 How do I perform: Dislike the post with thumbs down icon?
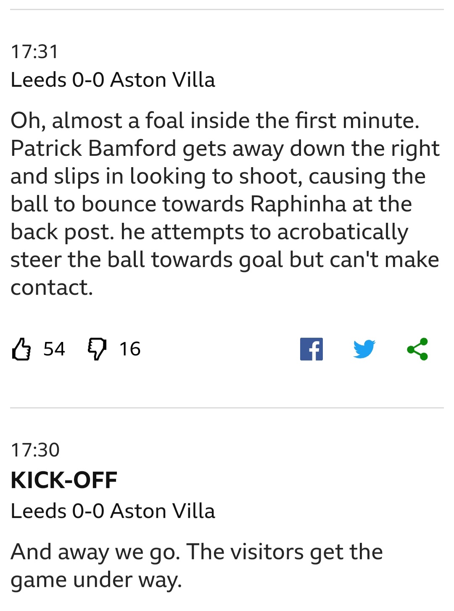(97, 349)
